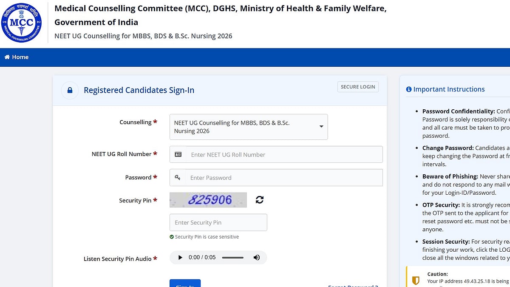Image resolution: width=510 pixels, height=287 pixels.
Task: Mute the security pin audio
Action: pos(256,257)
